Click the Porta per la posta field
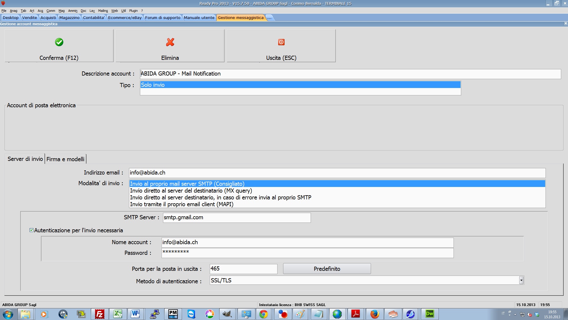This screenshot has width=568, height=320. point(243,269)
